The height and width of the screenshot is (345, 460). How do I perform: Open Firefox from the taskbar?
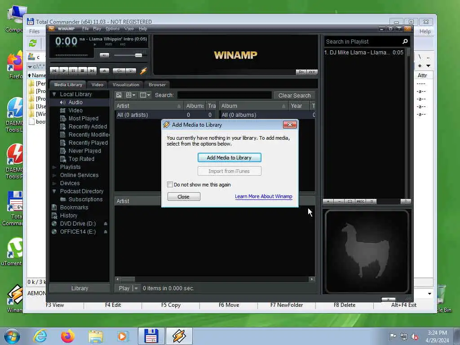click(68, 336)
